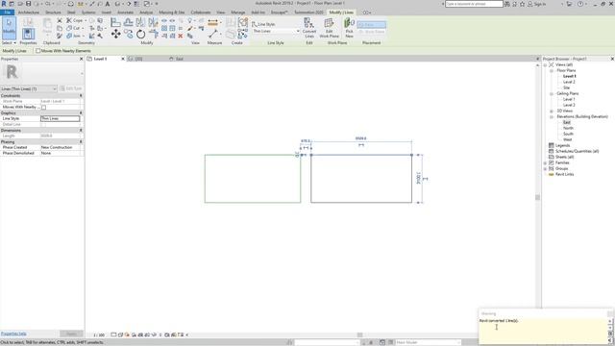The width and height of the screenshot is (615, 346).
Task: Switch to the Level 1 view tab
Action: point(100,59)
